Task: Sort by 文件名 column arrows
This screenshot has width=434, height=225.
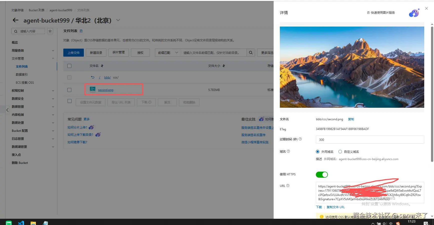Action: tap(102, 66)
